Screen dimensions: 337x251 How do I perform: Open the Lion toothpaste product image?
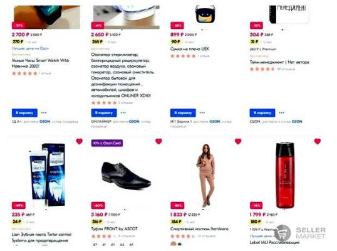(x=47, y=175)
